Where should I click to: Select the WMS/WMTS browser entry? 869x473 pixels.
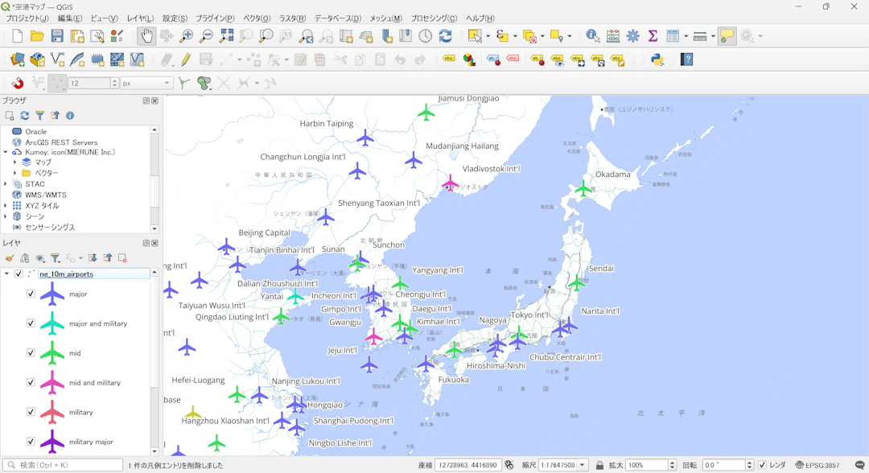coord(45,195)
